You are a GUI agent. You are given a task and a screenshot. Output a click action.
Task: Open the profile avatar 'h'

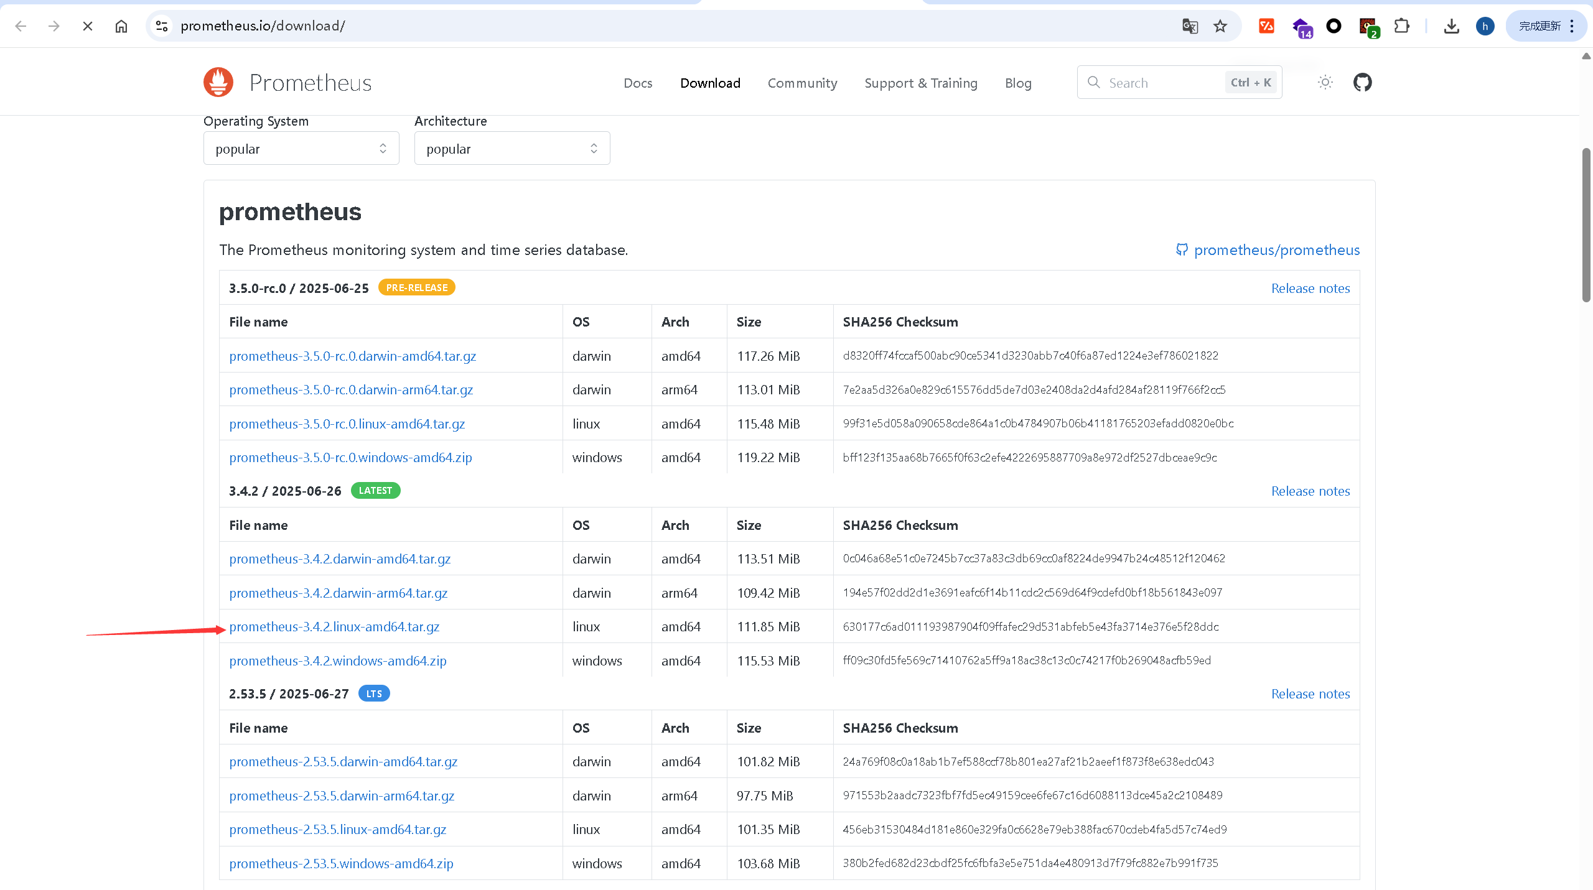[1485, 26]
